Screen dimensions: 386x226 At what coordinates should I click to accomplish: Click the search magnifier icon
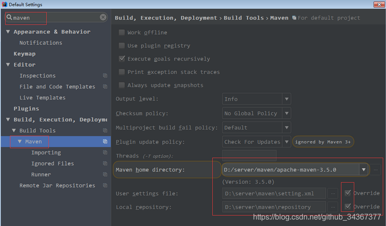[9, 17]
